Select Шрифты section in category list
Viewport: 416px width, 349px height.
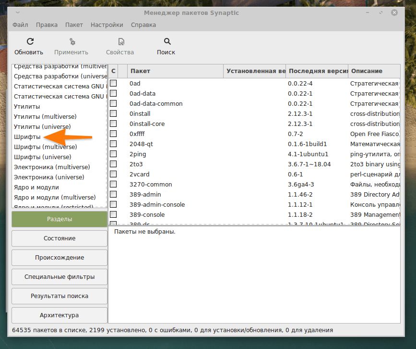tap(27, 137)
